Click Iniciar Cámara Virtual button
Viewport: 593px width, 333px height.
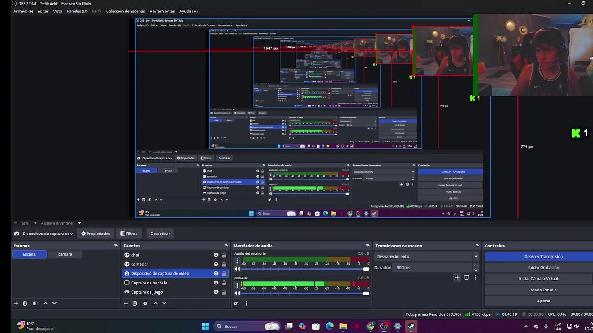539,278
